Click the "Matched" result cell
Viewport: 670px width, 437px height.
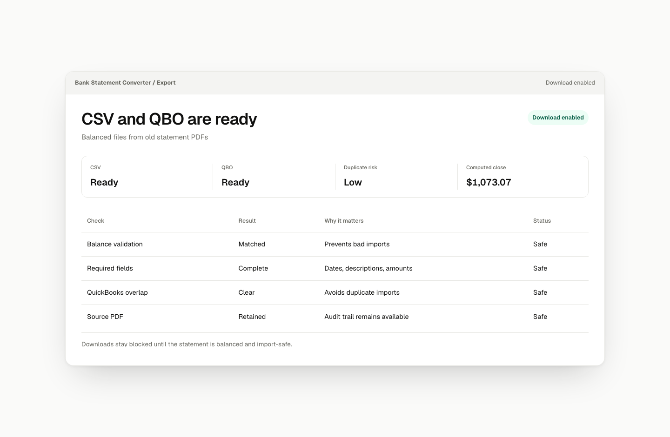[x=252, y=244]
